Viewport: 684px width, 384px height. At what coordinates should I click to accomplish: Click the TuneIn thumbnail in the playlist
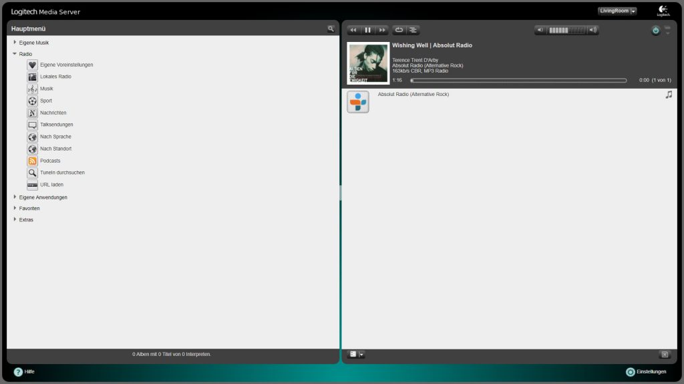click(358, 102)
